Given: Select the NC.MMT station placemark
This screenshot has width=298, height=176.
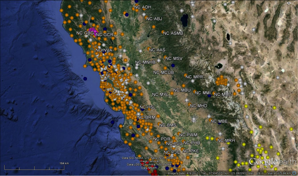Looking at the screenshot, I should point(214,93).
